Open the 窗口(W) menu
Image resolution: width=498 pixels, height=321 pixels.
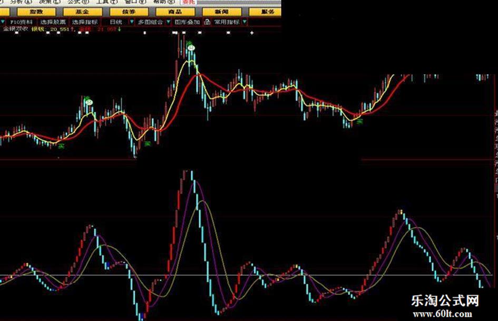(x=135, y=2)
